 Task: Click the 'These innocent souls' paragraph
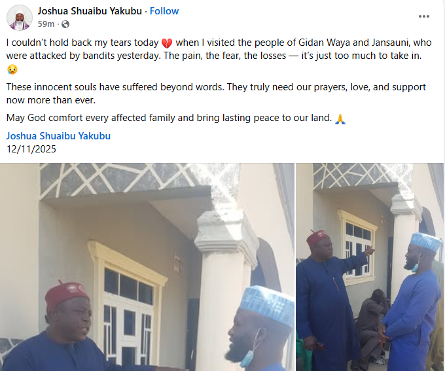[x=216, y=94]
